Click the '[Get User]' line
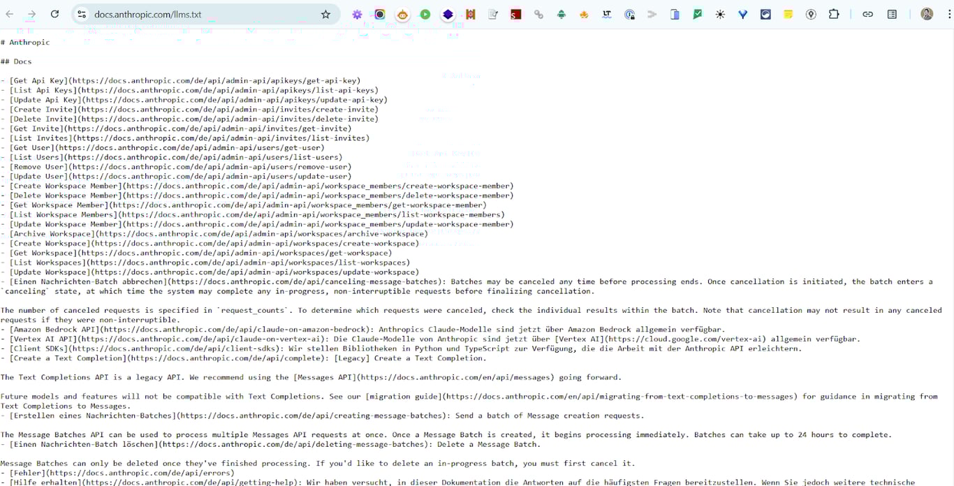 click(x=163, y=147)
